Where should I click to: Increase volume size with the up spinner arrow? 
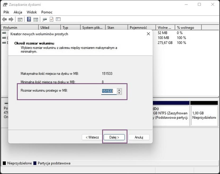pos(119,90)
